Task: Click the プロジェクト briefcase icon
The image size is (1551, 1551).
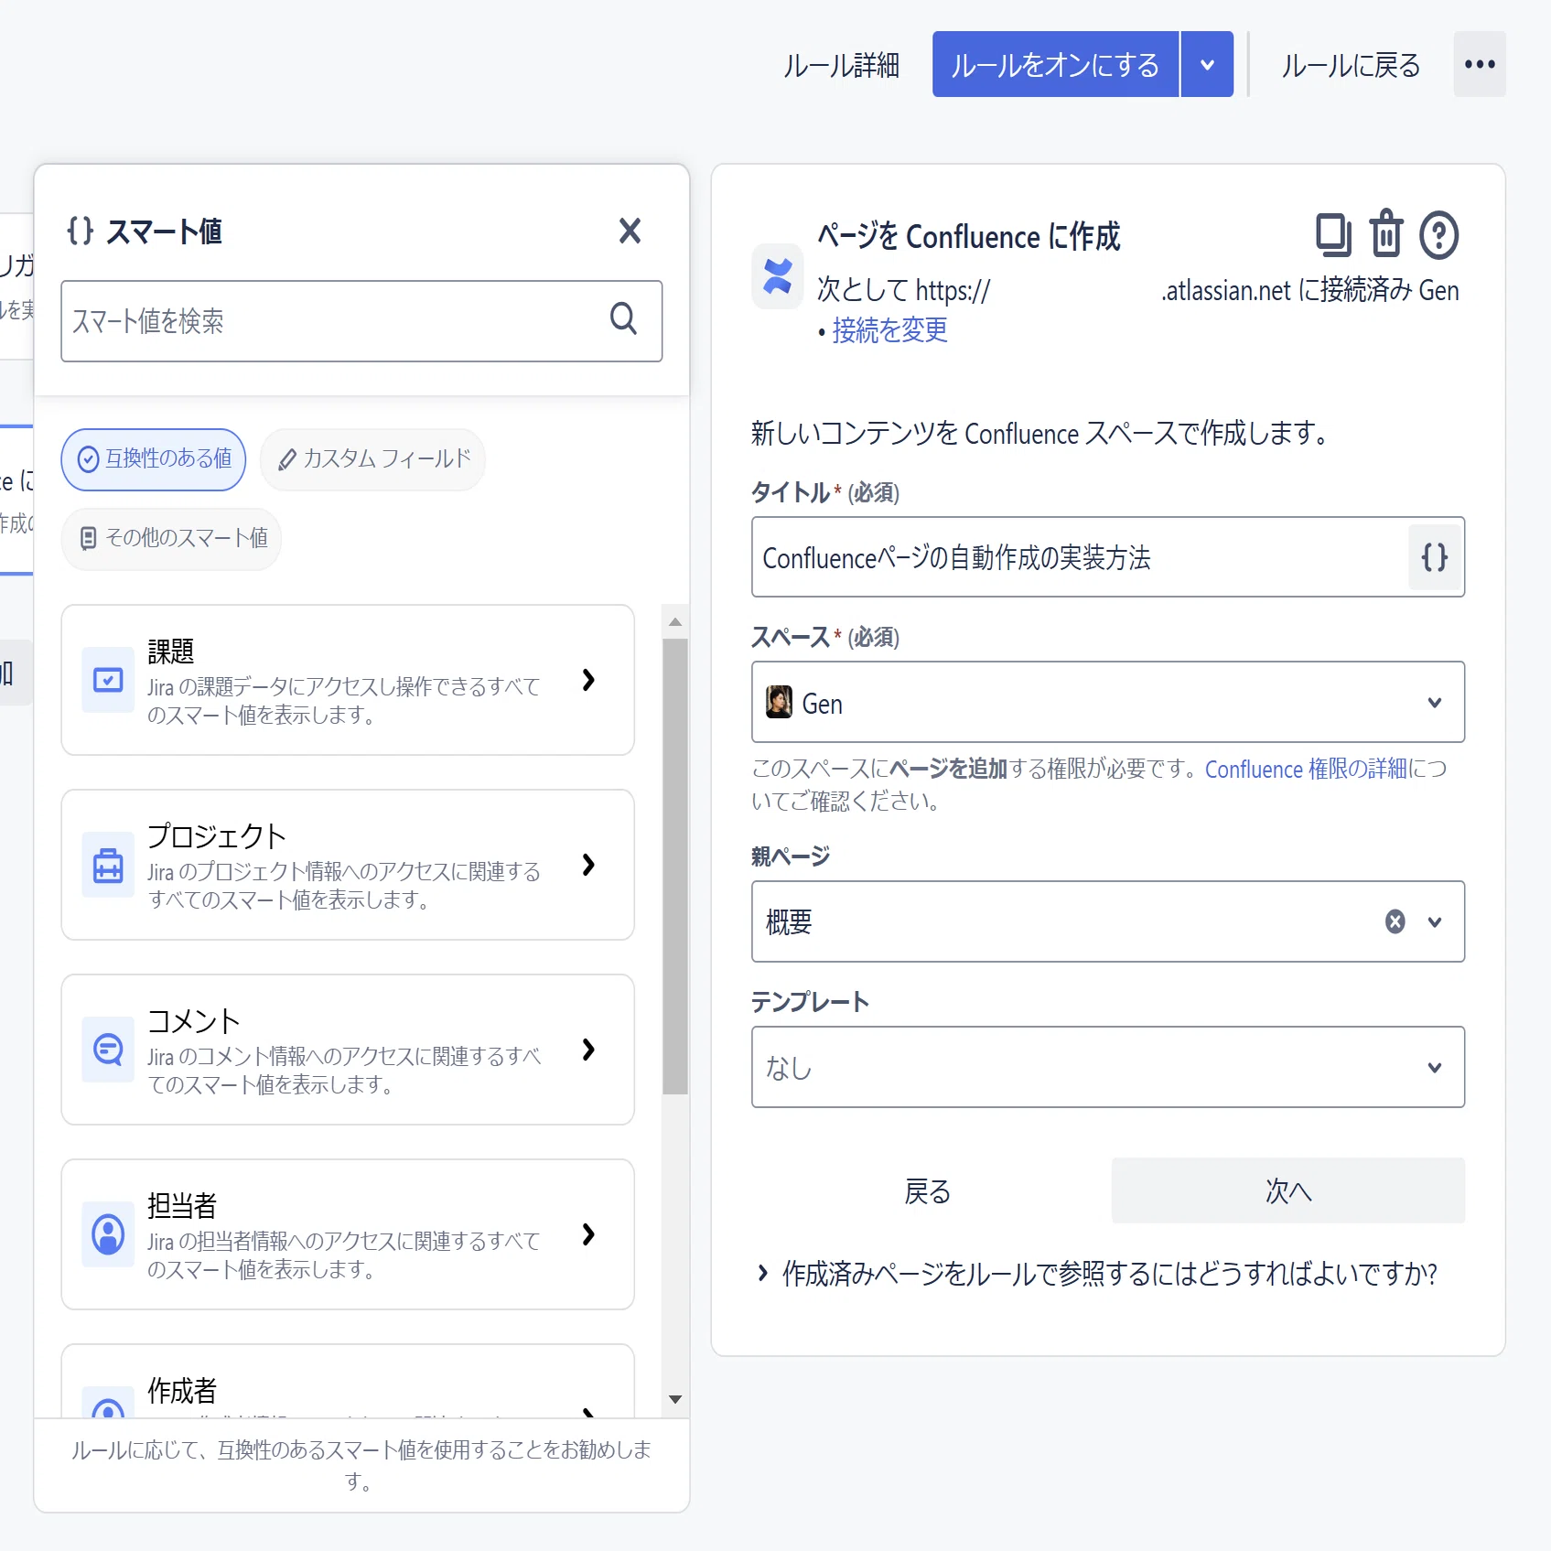Action: pyautogui.click(x=108, y=865)
